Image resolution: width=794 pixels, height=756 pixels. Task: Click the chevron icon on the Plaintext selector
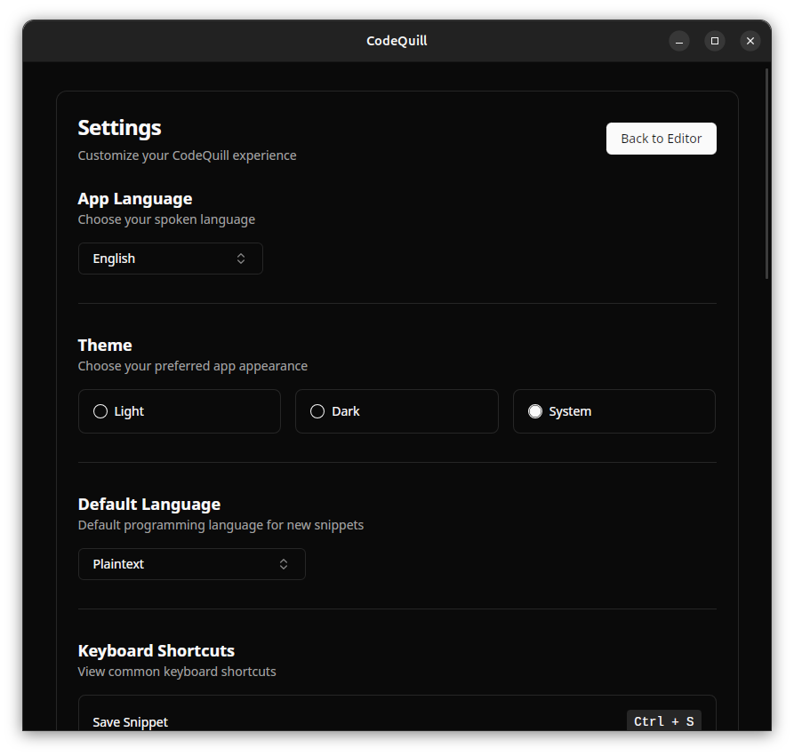click(x=283, y=563)
